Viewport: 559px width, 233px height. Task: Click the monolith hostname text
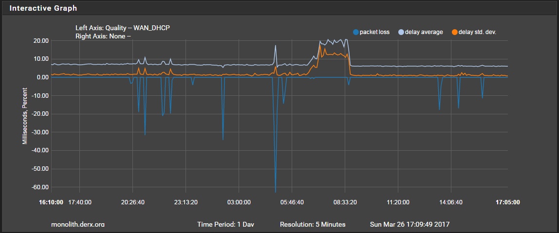point(77,224)
